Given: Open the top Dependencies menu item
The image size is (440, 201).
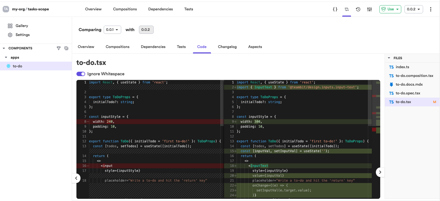Looking at the screenshot, I should (x=160, y=9).
